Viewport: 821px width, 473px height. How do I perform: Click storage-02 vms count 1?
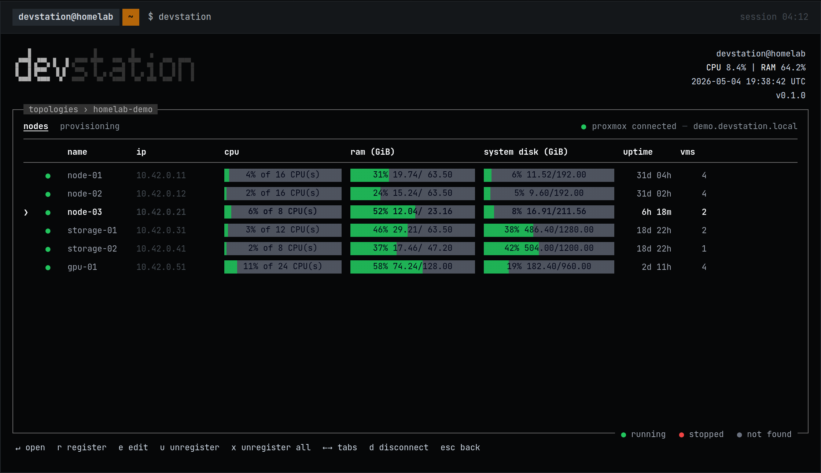tap(704, 249)
